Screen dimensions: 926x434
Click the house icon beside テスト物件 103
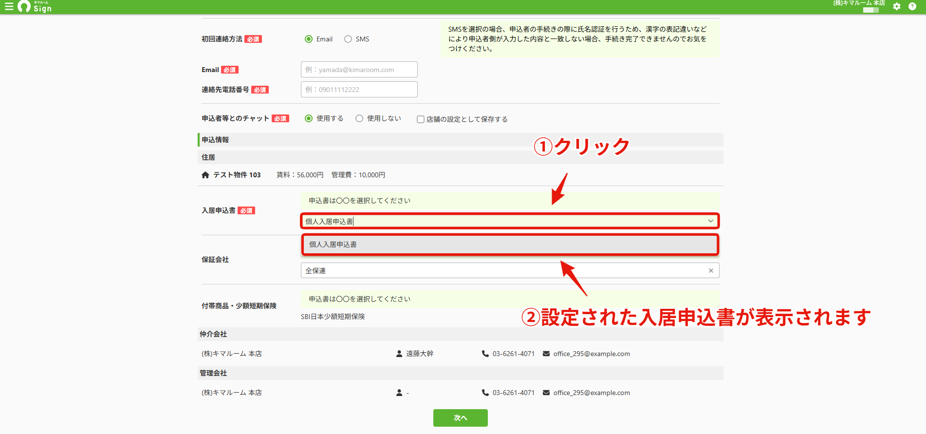tap(205, 175)
